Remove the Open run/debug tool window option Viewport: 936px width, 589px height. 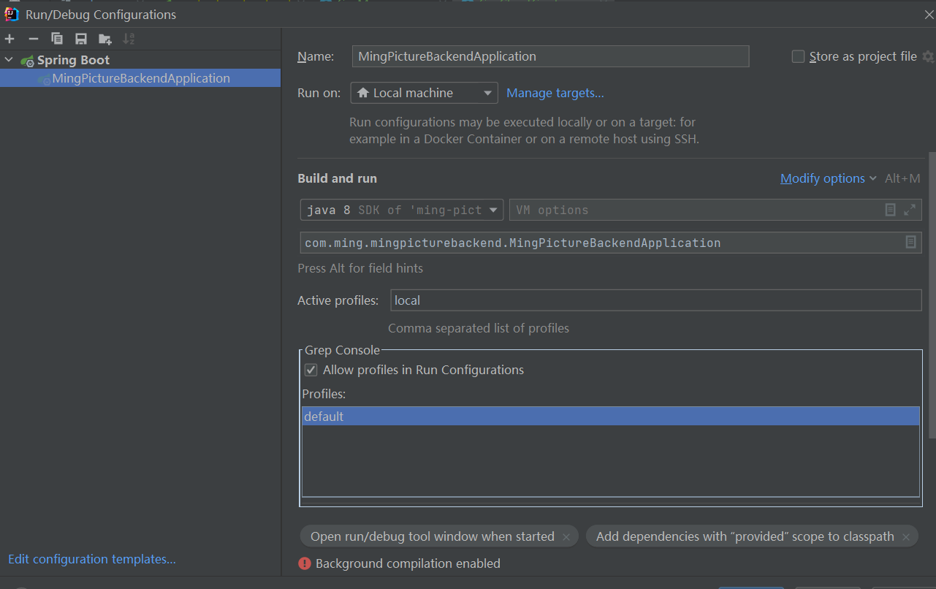[566, 537]
